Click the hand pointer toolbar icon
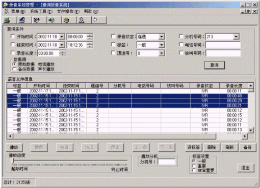The image size is (260, 188). coord(95,20)
